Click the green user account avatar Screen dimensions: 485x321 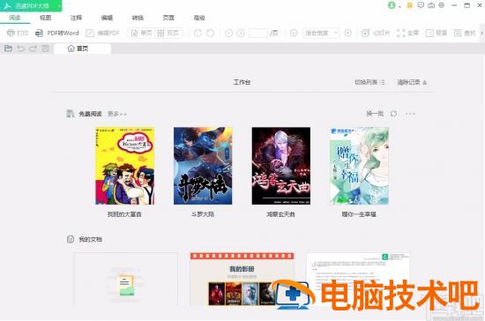coord(392,5)
